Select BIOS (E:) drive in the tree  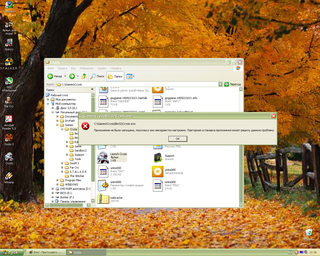63,193
